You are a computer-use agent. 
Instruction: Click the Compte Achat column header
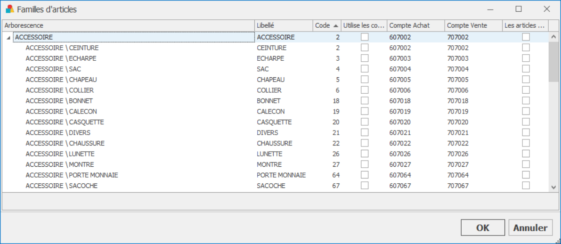416,25
